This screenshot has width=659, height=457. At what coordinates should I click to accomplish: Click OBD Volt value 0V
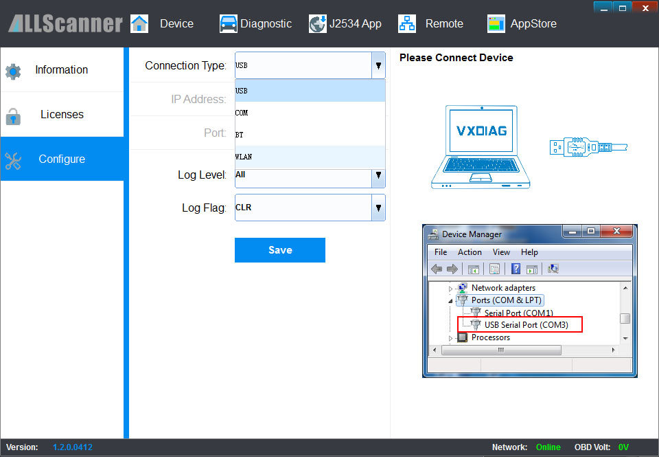click(x=623, y=447)
